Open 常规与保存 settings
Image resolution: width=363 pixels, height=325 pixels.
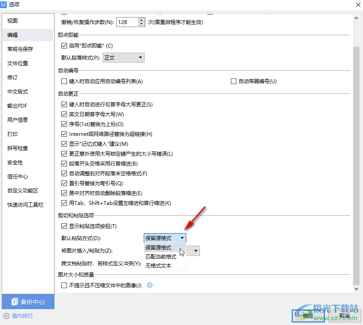point(28,49)
